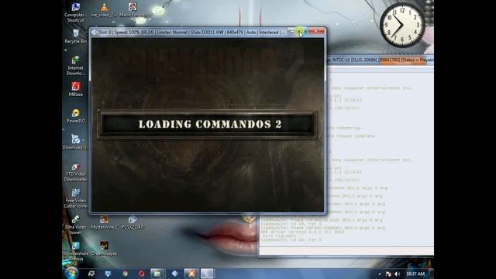
Task: Open the Windows Start menu orb
Action: coord(71,273)
